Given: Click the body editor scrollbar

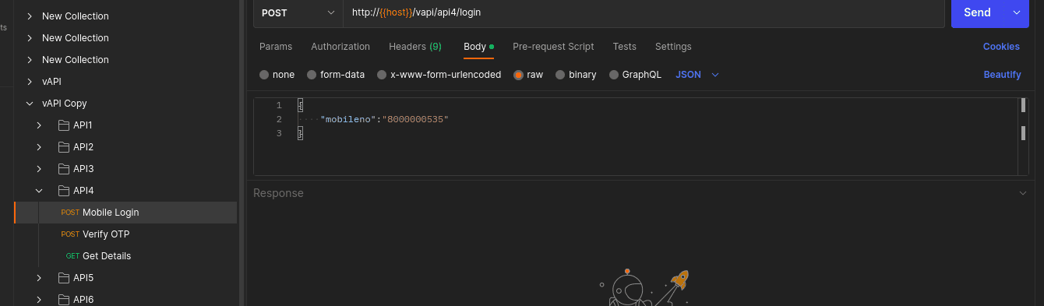Looking at the screenshot, I should [1023, 136].
